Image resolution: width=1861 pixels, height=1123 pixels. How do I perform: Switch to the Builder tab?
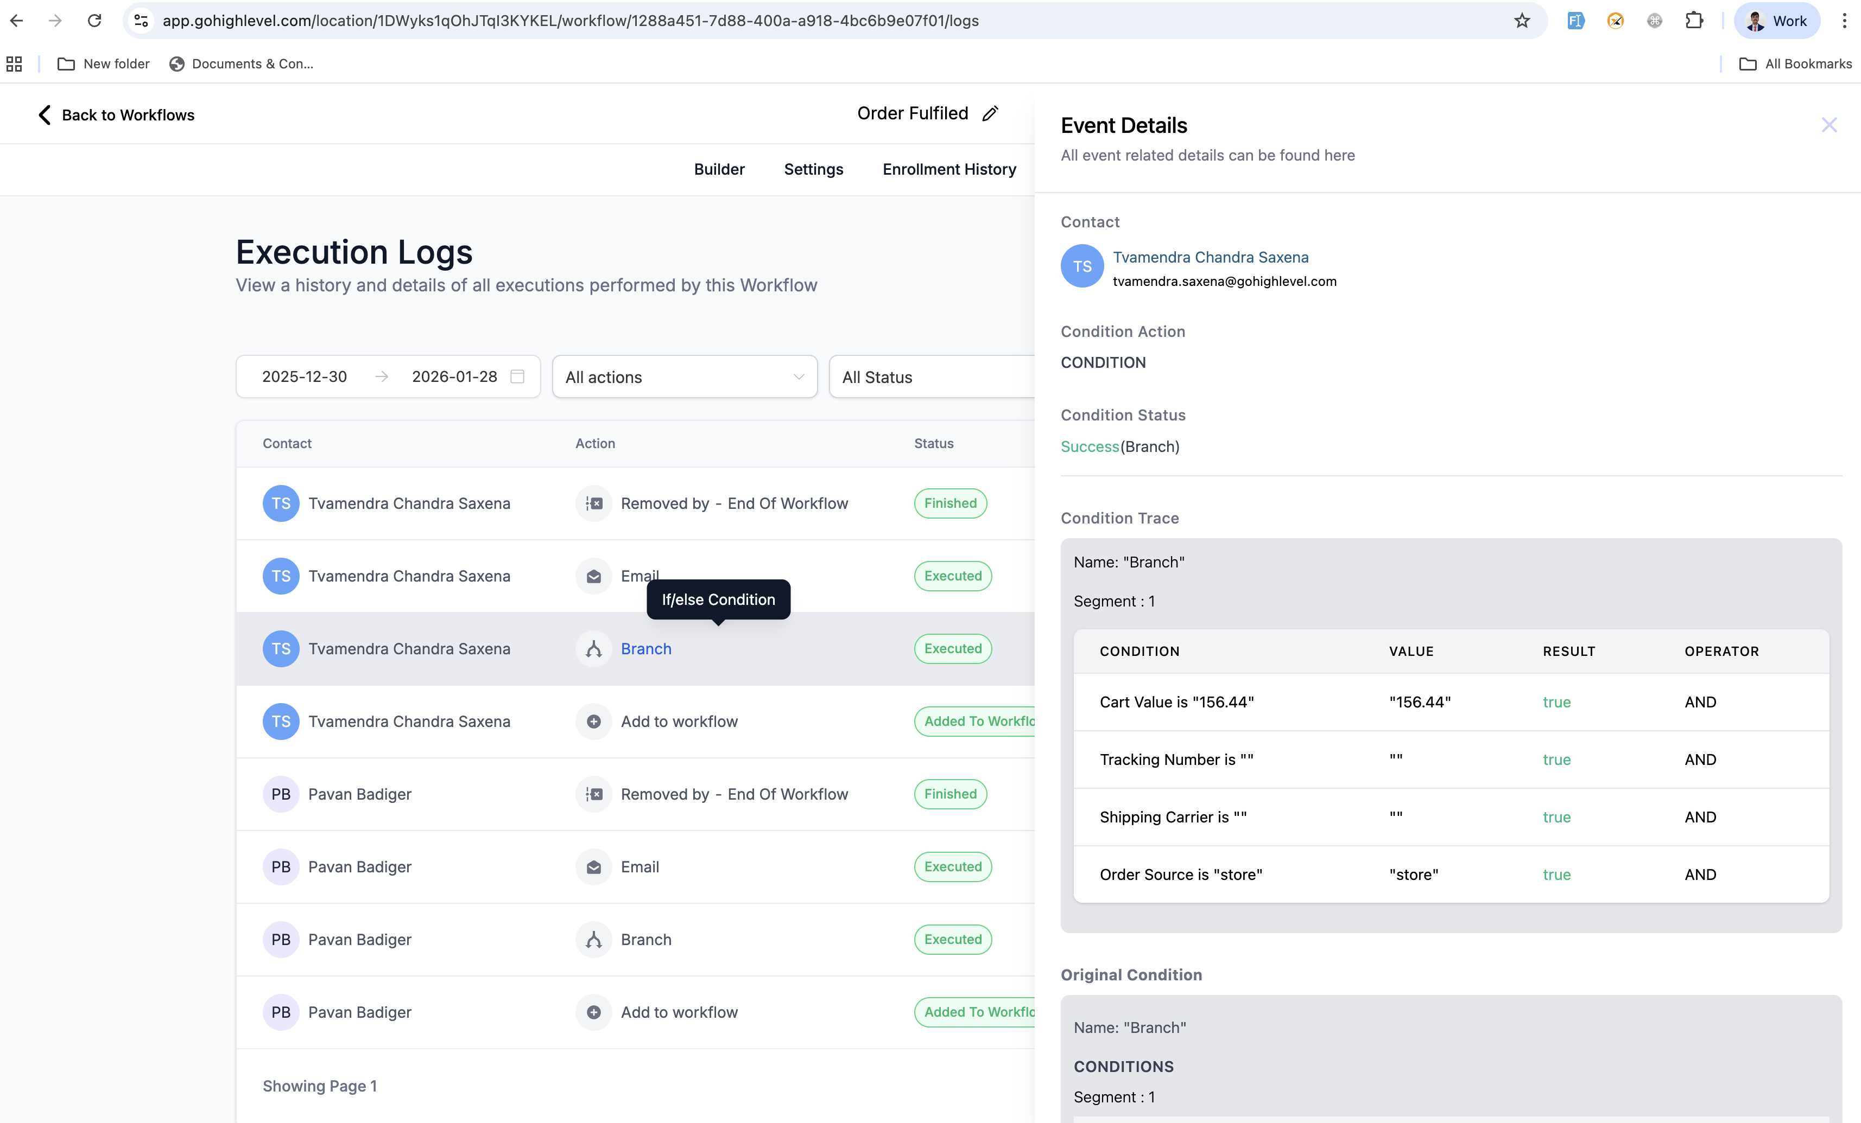(x=719, y=169)
